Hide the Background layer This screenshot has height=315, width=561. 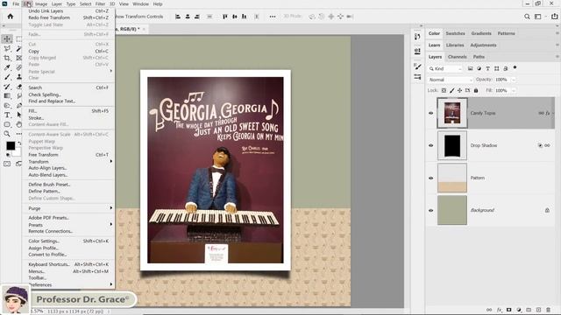(x=430, y=210)
